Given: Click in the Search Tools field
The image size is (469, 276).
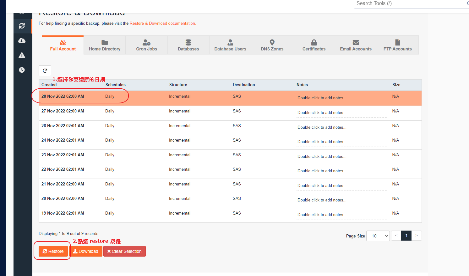Looking at the screenshot, I should (408, 3).
